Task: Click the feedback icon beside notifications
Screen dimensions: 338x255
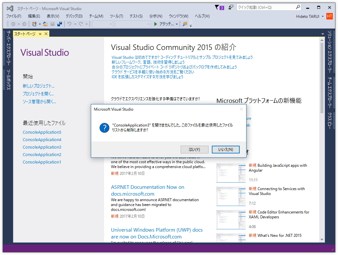Action: coord(231,7)
